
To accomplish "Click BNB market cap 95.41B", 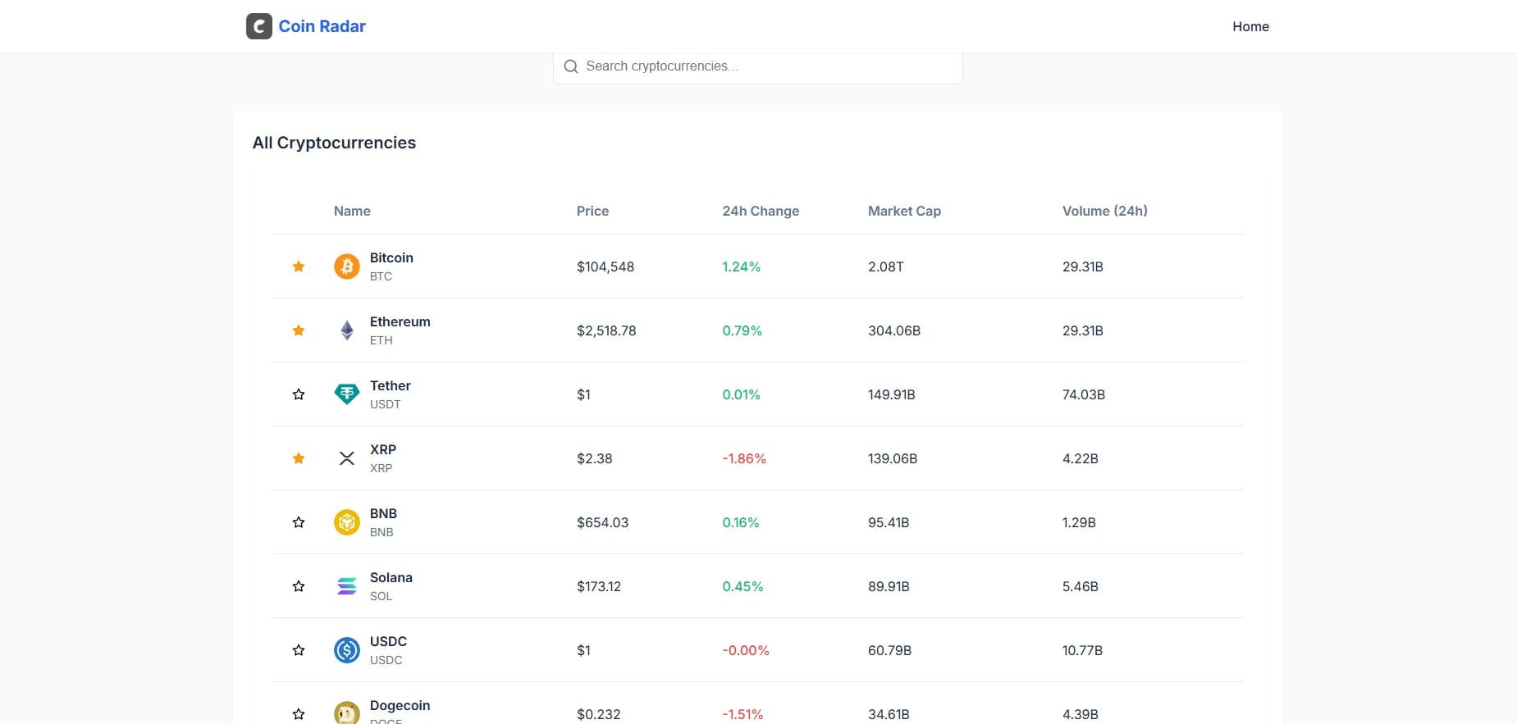I will click(x=889, y=522).
